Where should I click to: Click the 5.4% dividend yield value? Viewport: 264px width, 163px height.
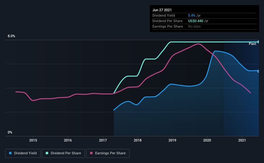(192, 15)
